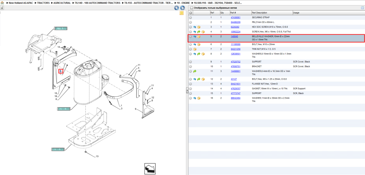Viewport: 365px width, 175px height.
Task: Click the blue arrow for BOLT M10 x 20mm
Action: [x=195, y=45]
